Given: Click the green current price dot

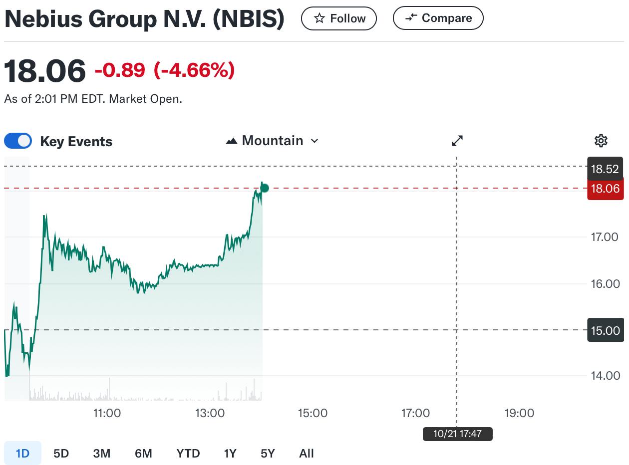Looking at the screenshot, I should pyautogui.click(x=265, y=188).
